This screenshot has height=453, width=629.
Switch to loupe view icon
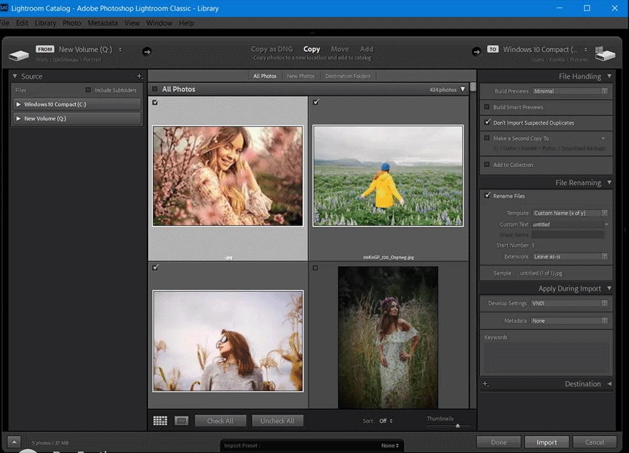click(181, 420)
